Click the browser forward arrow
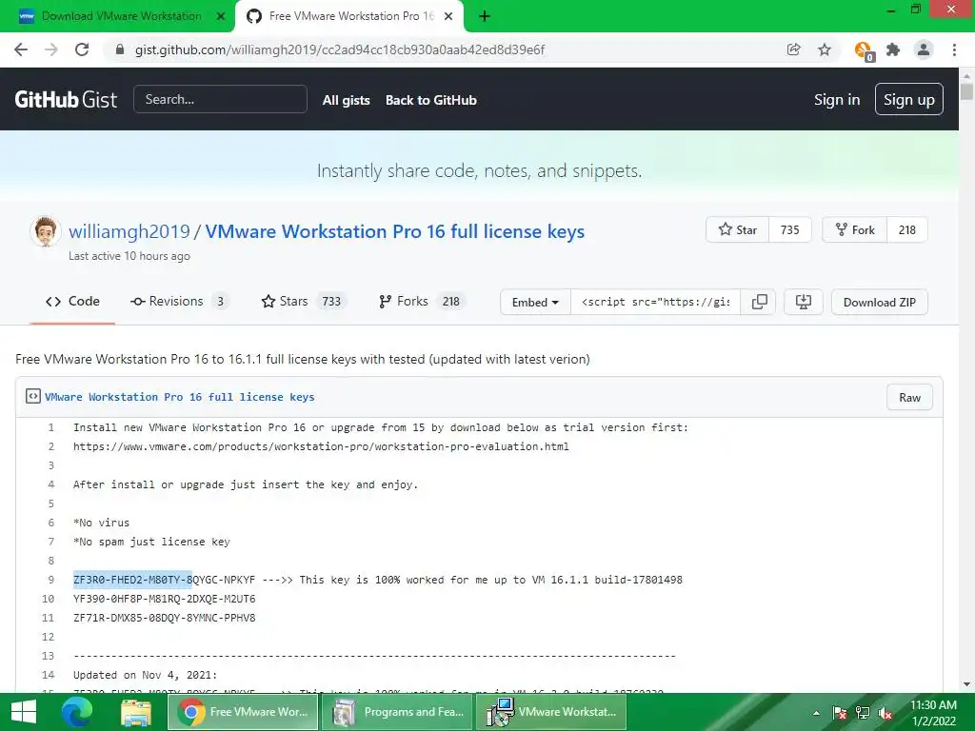This screenshot has width=975, height=731. 51,49
